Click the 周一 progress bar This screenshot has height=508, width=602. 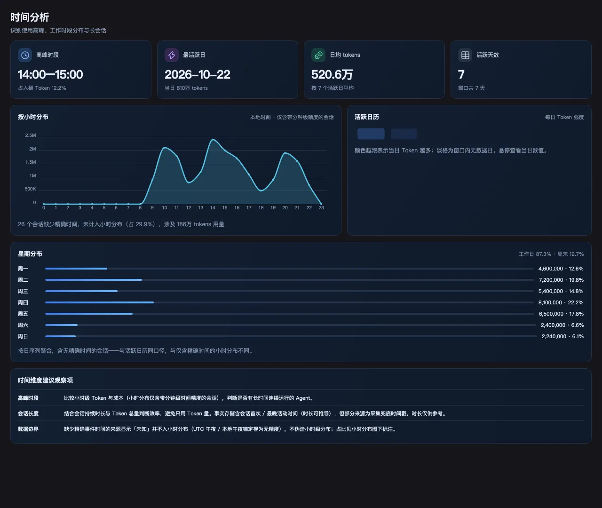[x=289, y=269]
